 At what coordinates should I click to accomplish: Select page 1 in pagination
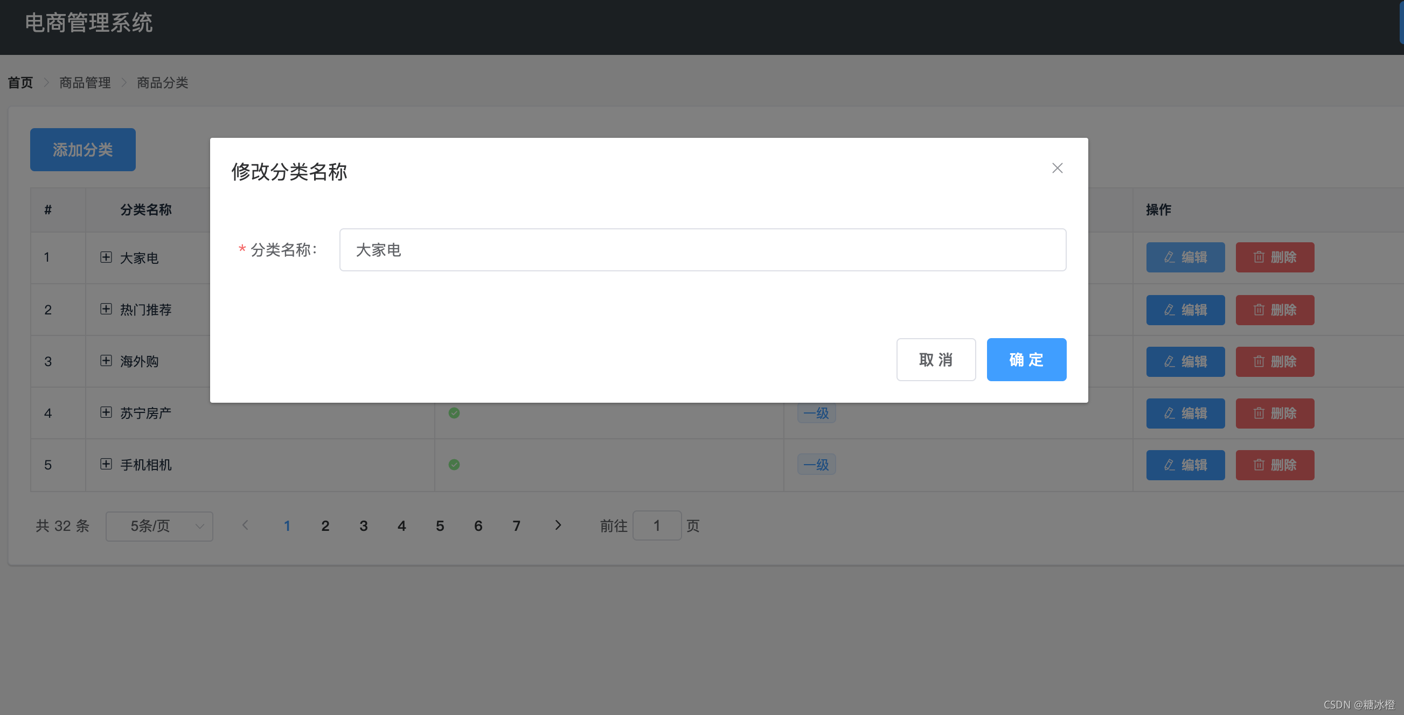click(287, 526)
